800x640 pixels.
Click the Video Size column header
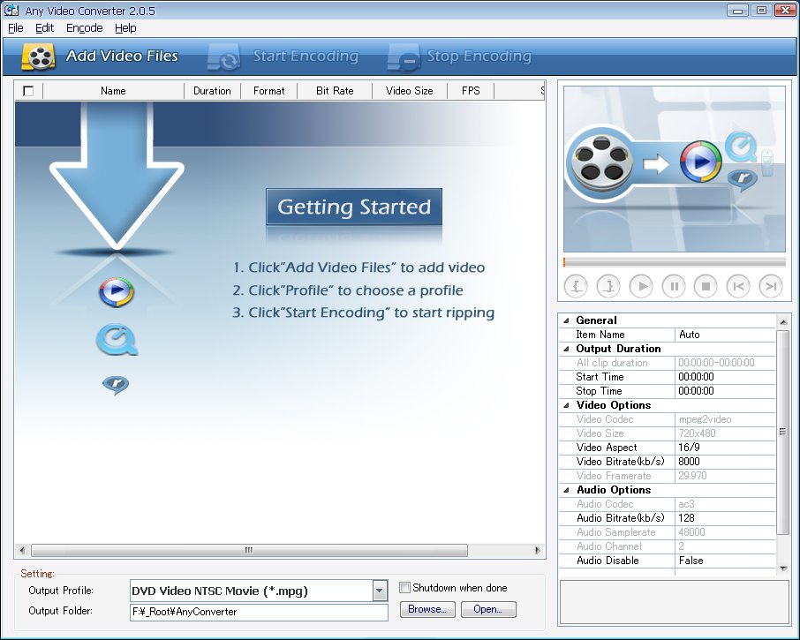(409, 91)
